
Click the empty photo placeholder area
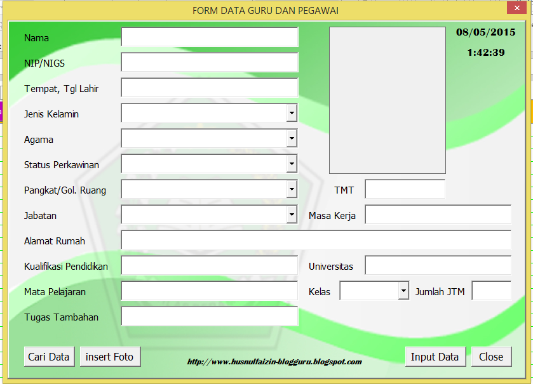387,100
